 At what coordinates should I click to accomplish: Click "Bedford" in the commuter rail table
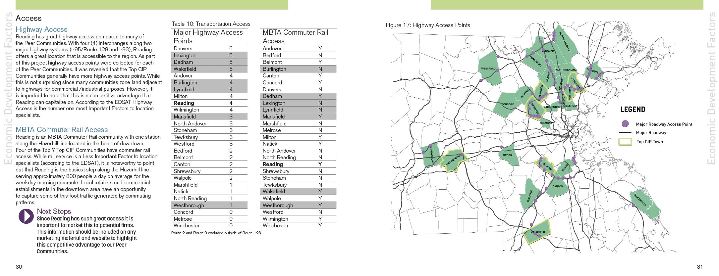272,56
